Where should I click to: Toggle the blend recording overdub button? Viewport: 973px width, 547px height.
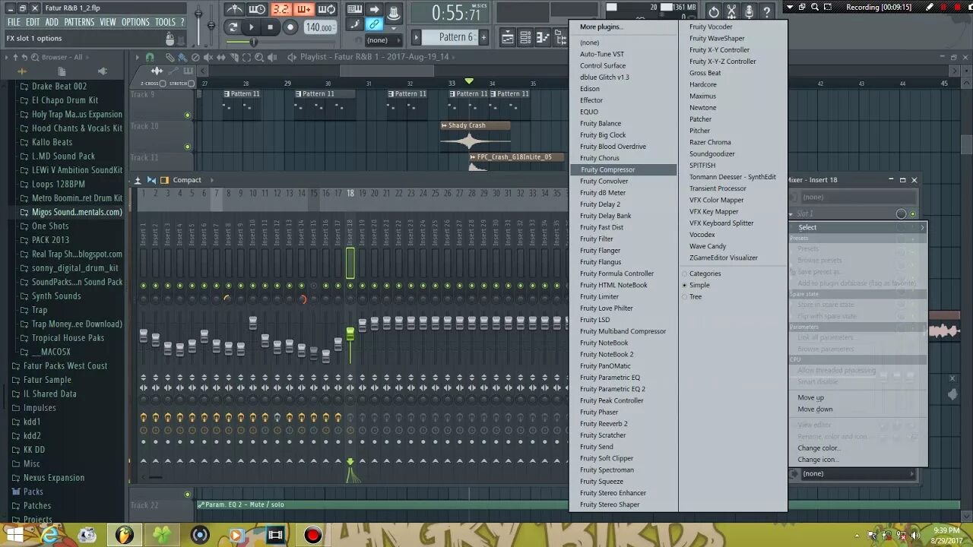pos(304,9)
